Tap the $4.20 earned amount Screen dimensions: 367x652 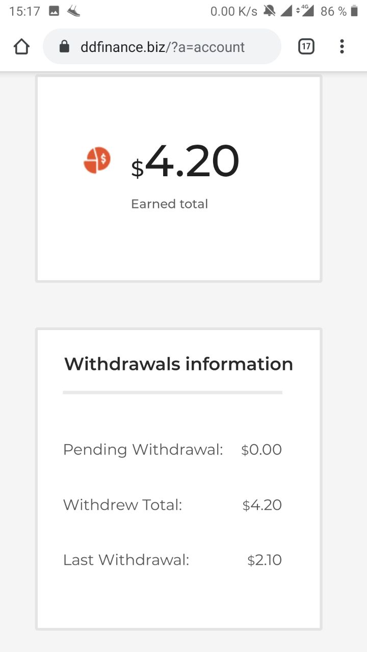pyautogui.click(x=186, y=162)
